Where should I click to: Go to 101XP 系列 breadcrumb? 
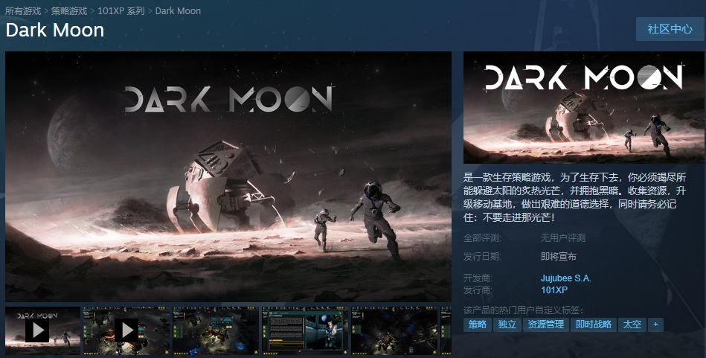tap(121, 11)
